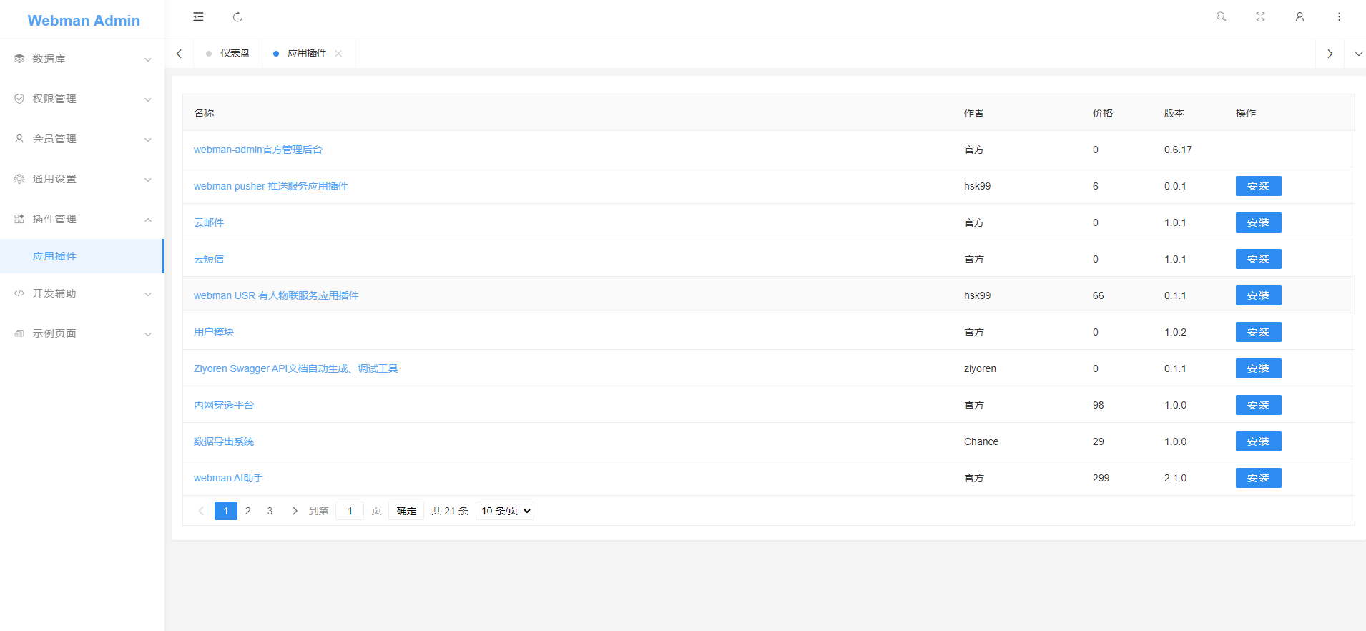Image resolution: width=1366 pixels, height=631 pixels.
Task: Click the code icon beside 开发辅助
Action: click(x=19, y=293)
